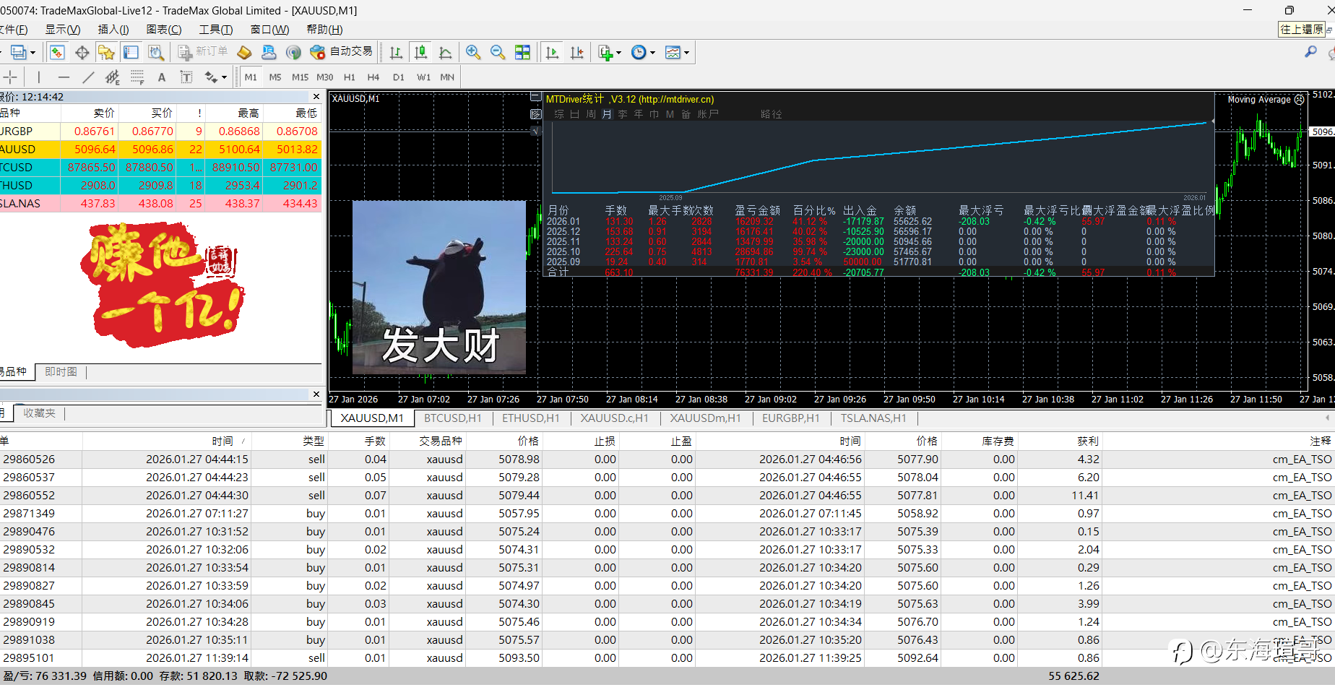The height and width of the screenshot is (690, 1335).
Task: Expand the indicators dropdown arrow
Action: 618,53
